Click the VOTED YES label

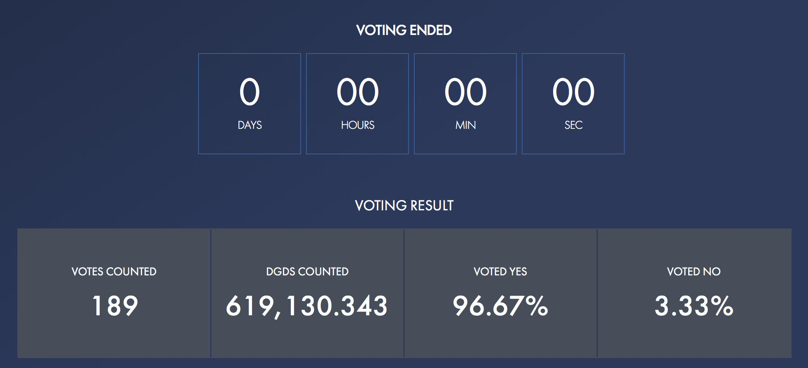point(500,272)
